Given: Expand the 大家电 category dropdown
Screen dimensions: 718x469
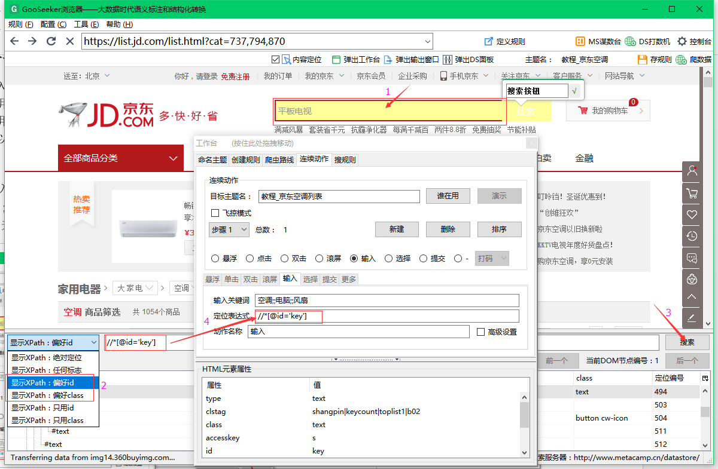Looking at the screenshot, I should pyautogui.click(x=135, y=288).
